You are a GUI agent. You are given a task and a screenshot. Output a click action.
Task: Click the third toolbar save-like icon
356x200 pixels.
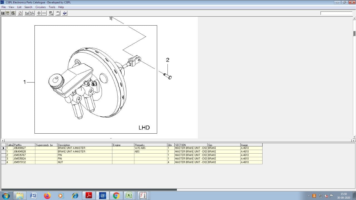pyautogui.click(x=13, y=13)
